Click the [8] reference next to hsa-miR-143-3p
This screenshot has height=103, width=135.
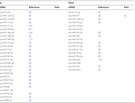(99, 22)
